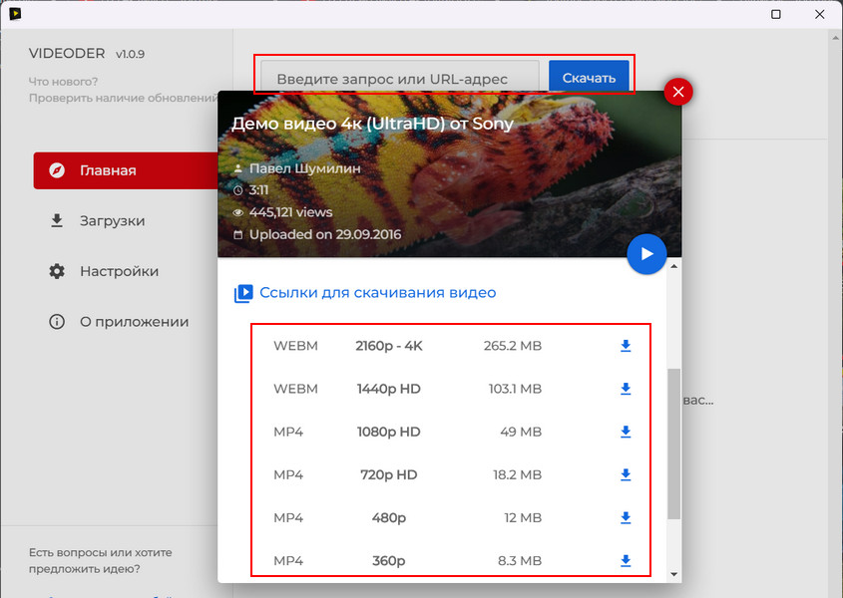Download the MP4 480p video
Viewport: 843px width, 598px height.
point(626,517)
